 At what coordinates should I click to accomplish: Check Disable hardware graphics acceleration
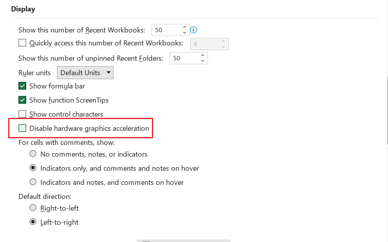coord(22,128)
